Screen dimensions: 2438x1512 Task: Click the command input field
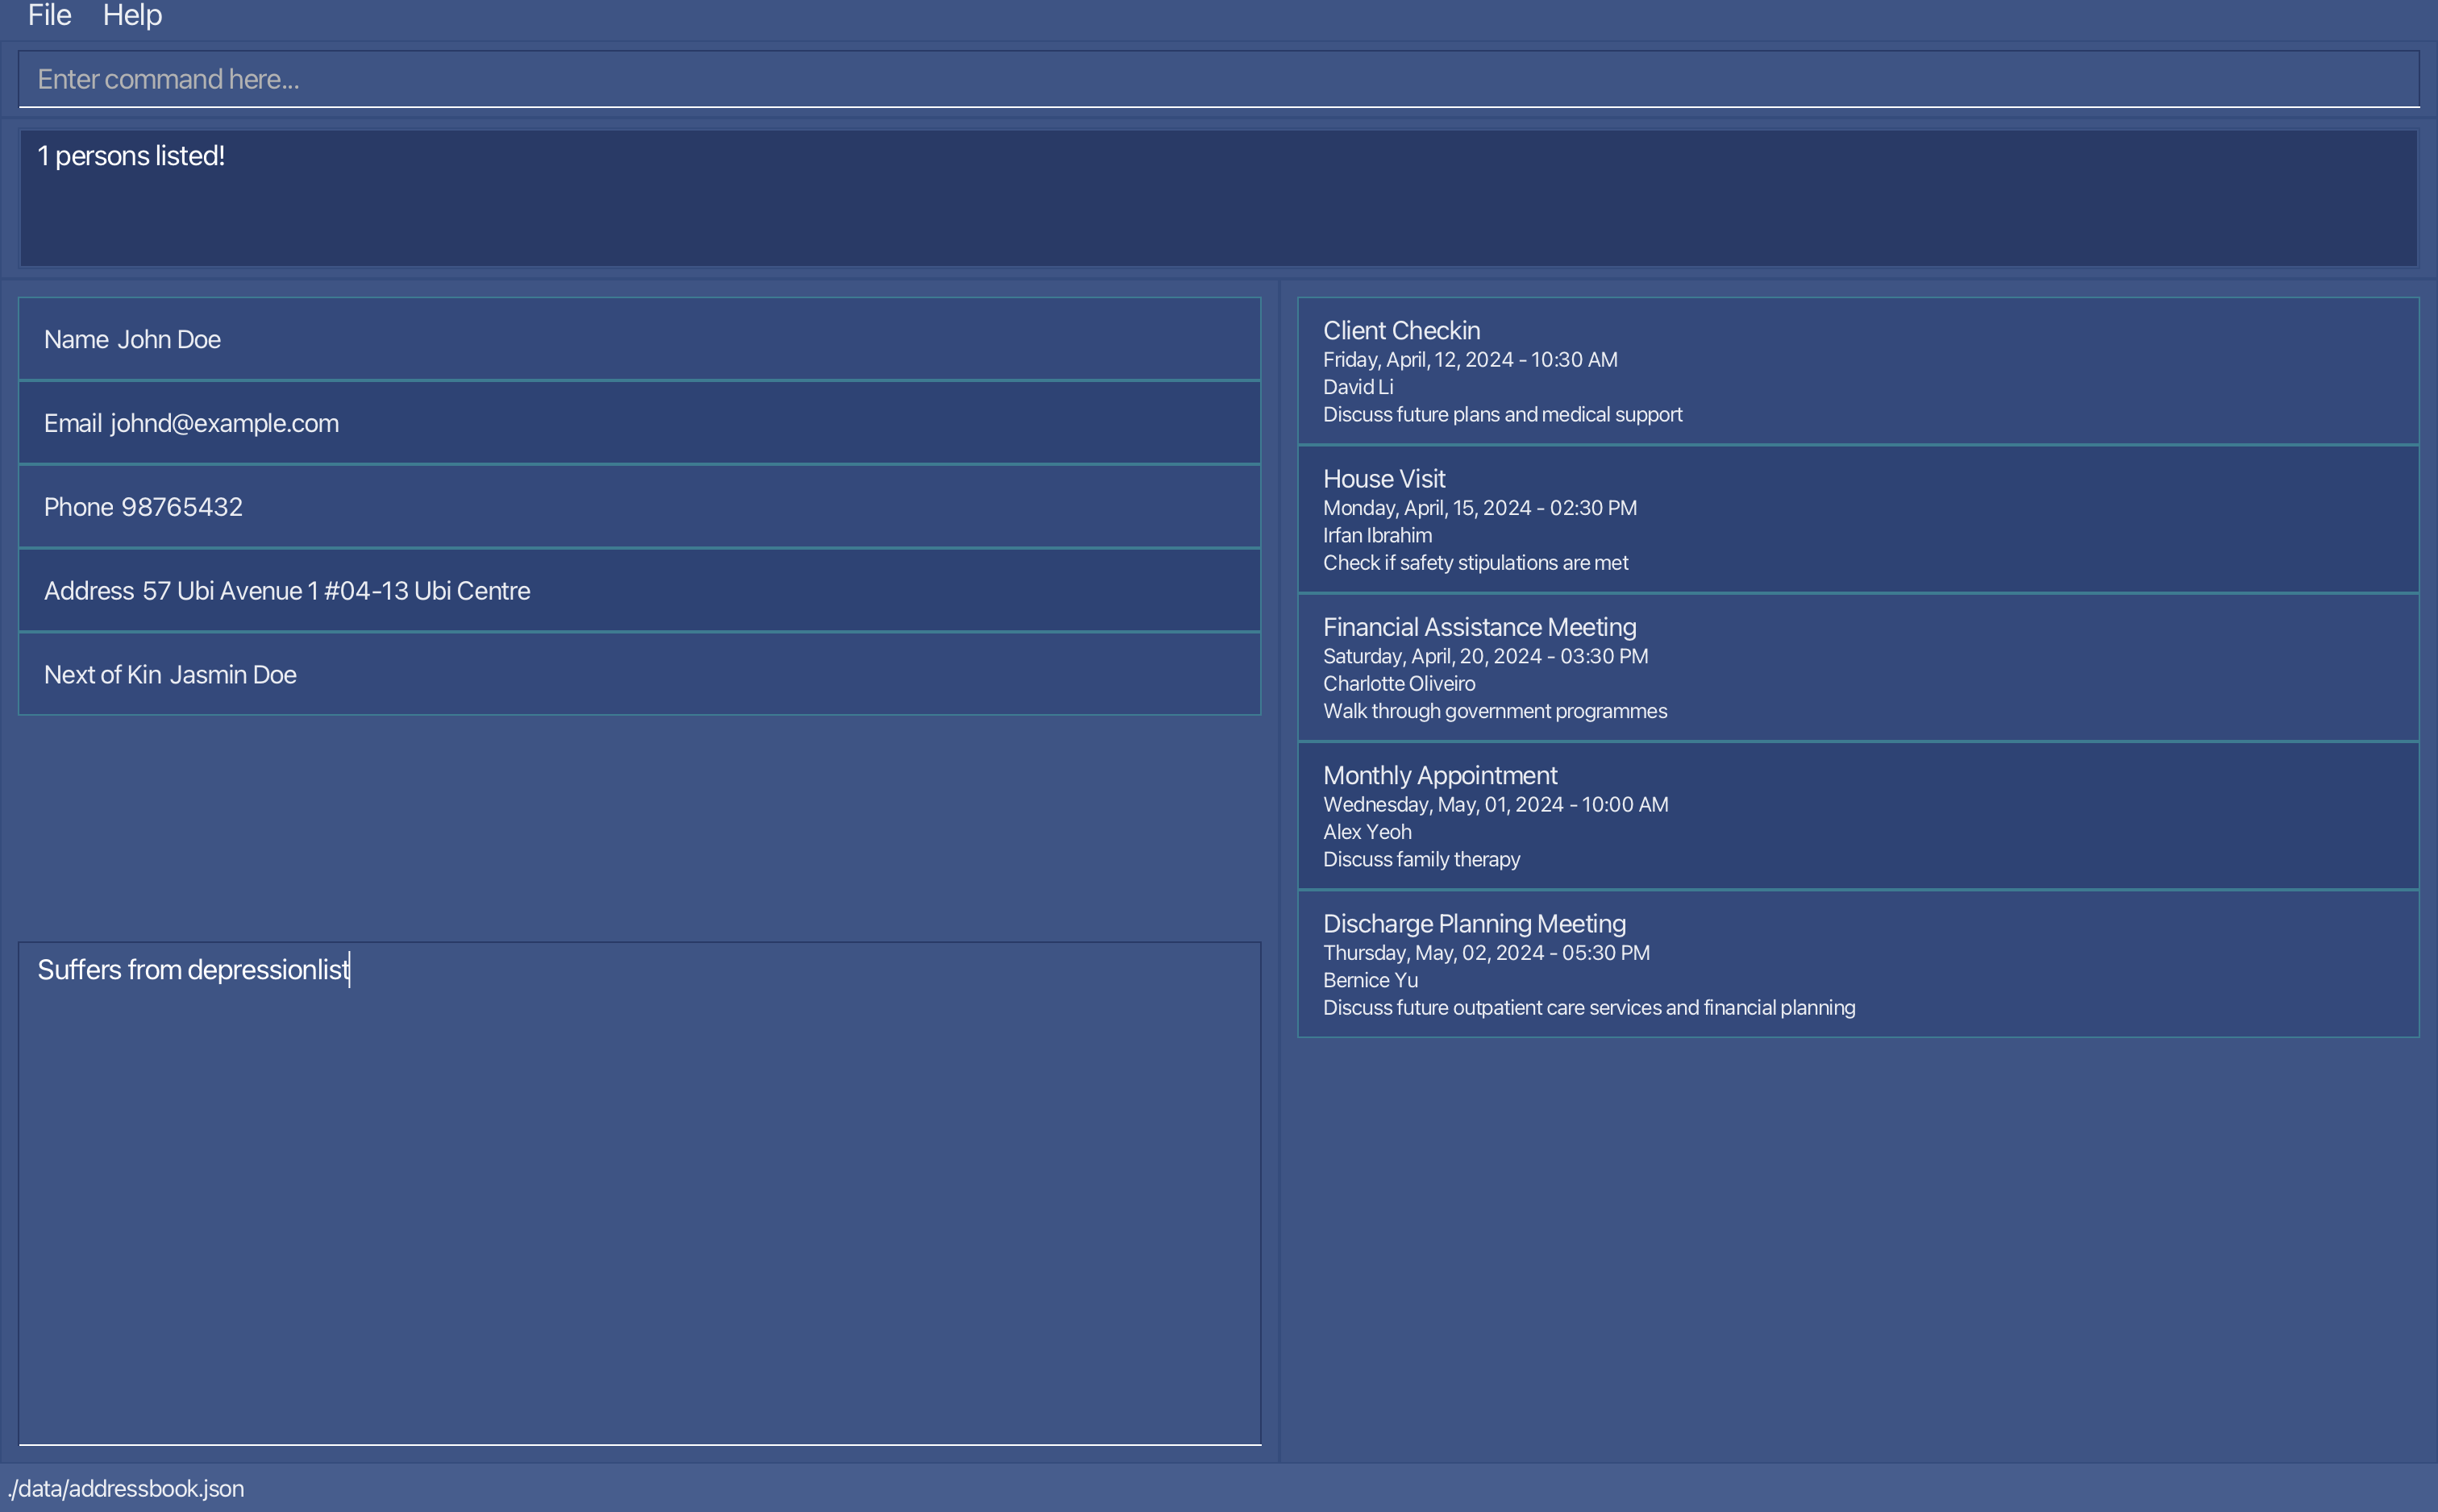(1218, 79)
